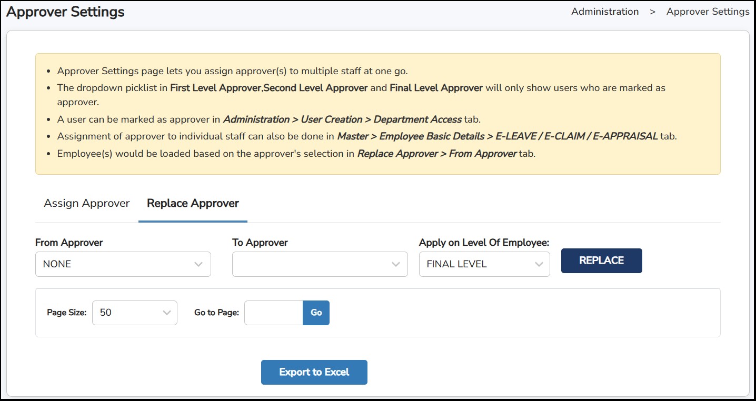Screen dimensions: 756x401
Task: Open the From Approver chevron icon
Action: [197, 264]
